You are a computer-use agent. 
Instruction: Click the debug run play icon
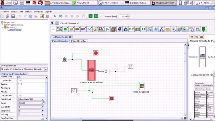pos(60,16)
